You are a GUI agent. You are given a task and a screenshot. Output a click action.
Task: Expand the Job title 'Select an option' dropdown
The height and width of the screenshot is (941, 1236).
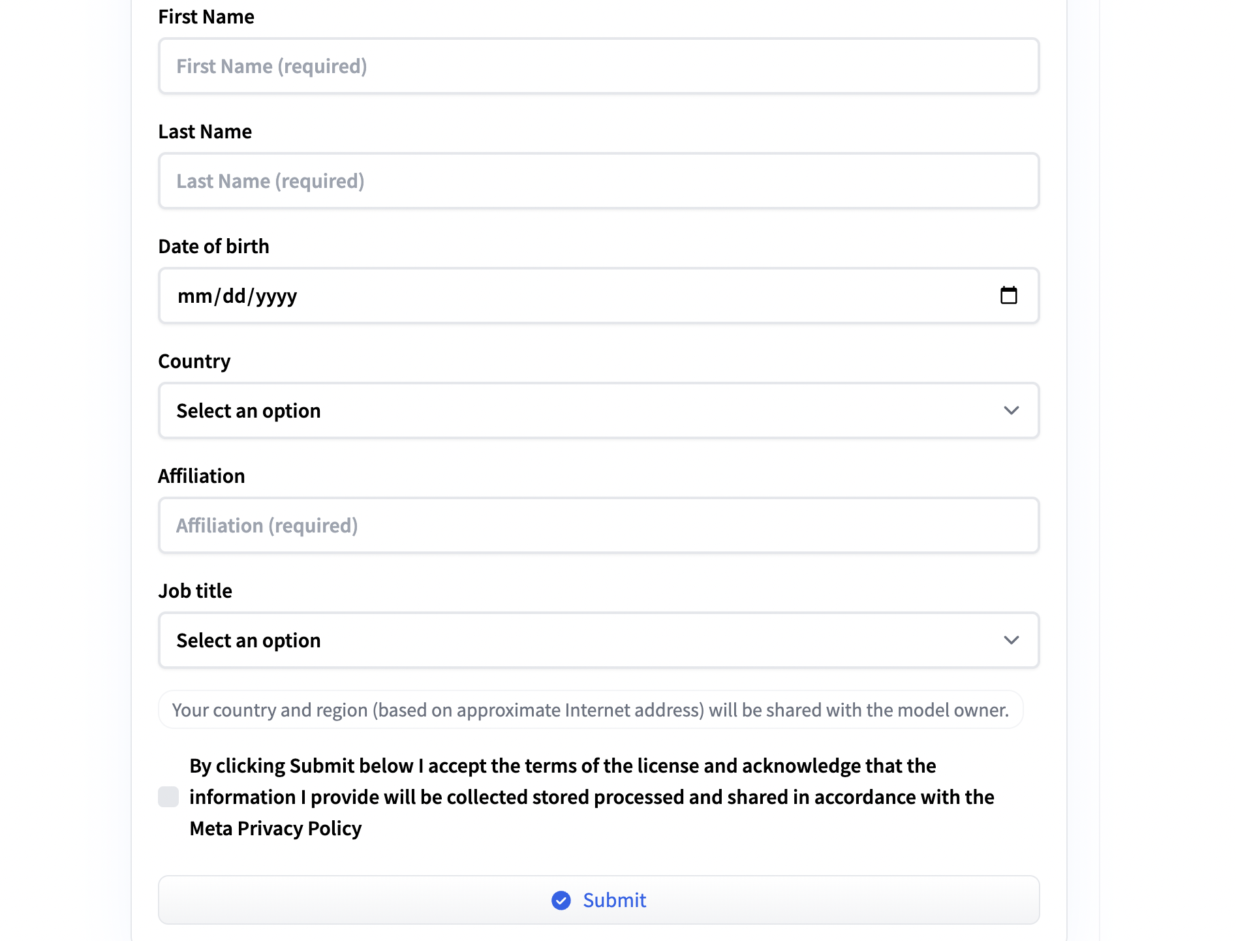[x=598, y=640]
